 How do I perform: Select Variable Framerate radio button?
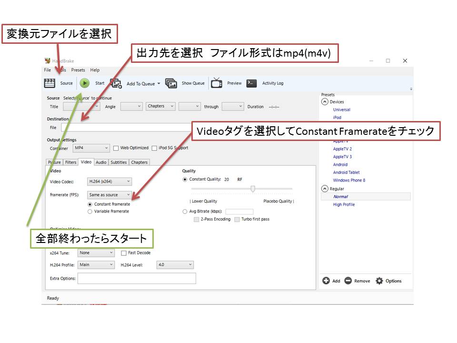point(90,212)
